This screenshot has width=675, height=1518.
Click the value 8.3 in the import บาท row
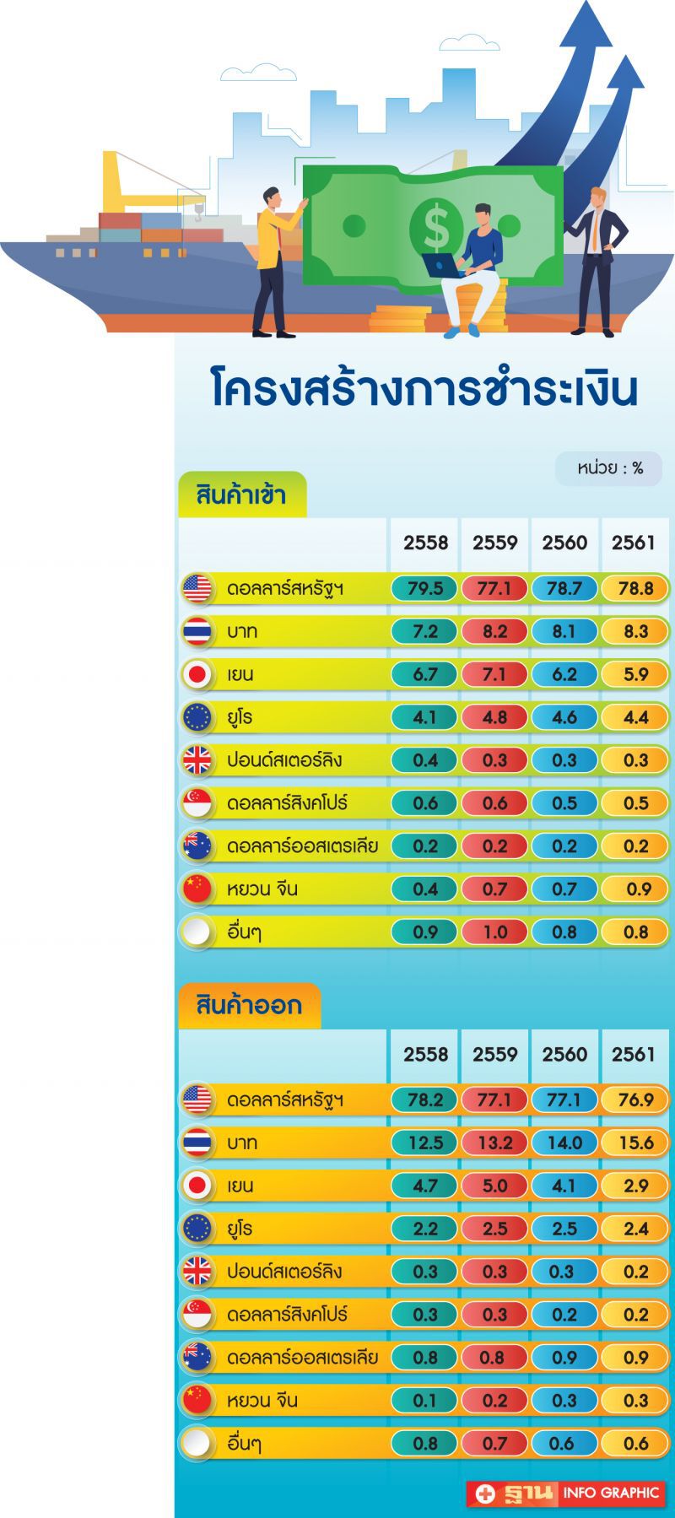click(634, 631)
